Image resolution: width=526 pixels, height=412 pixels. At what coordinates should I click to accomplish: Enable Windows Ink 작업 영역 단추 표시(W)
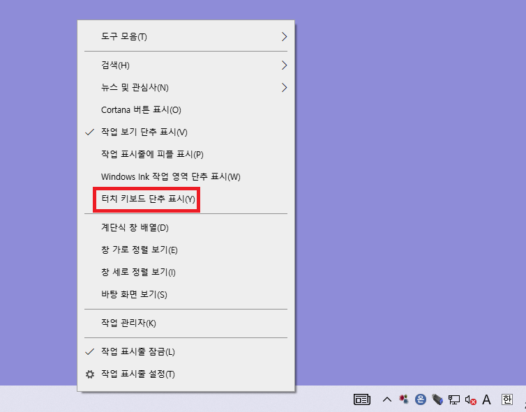point(186,176)
